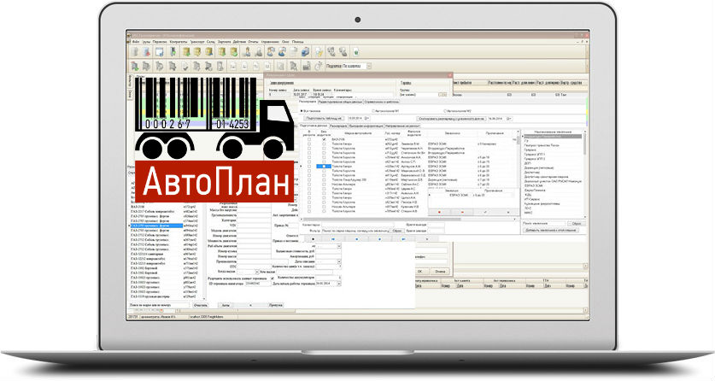The width and height of the screenshot is (715, 381).
Task: Open the Когда выдан dropdown
Action: click(257, 272)
